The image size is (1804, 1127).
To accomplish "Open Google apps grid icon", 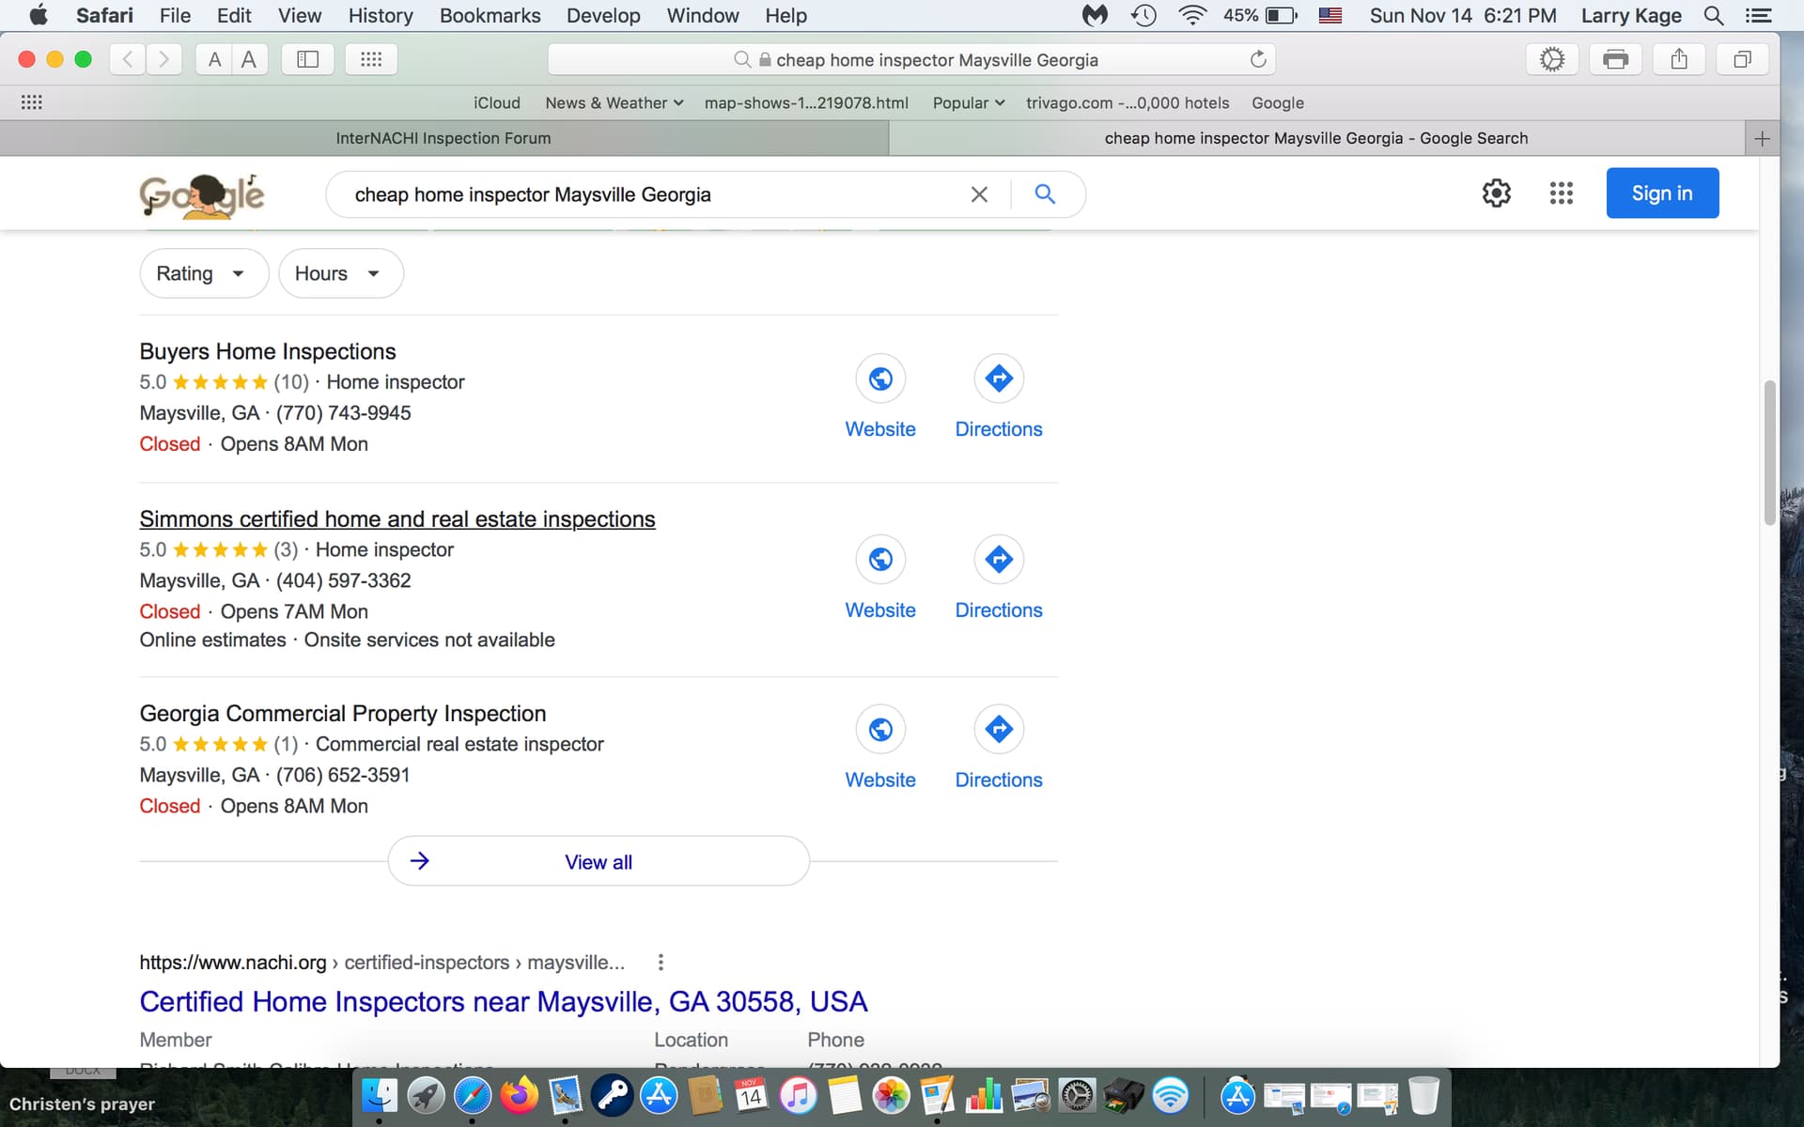I will point(1561,193).
